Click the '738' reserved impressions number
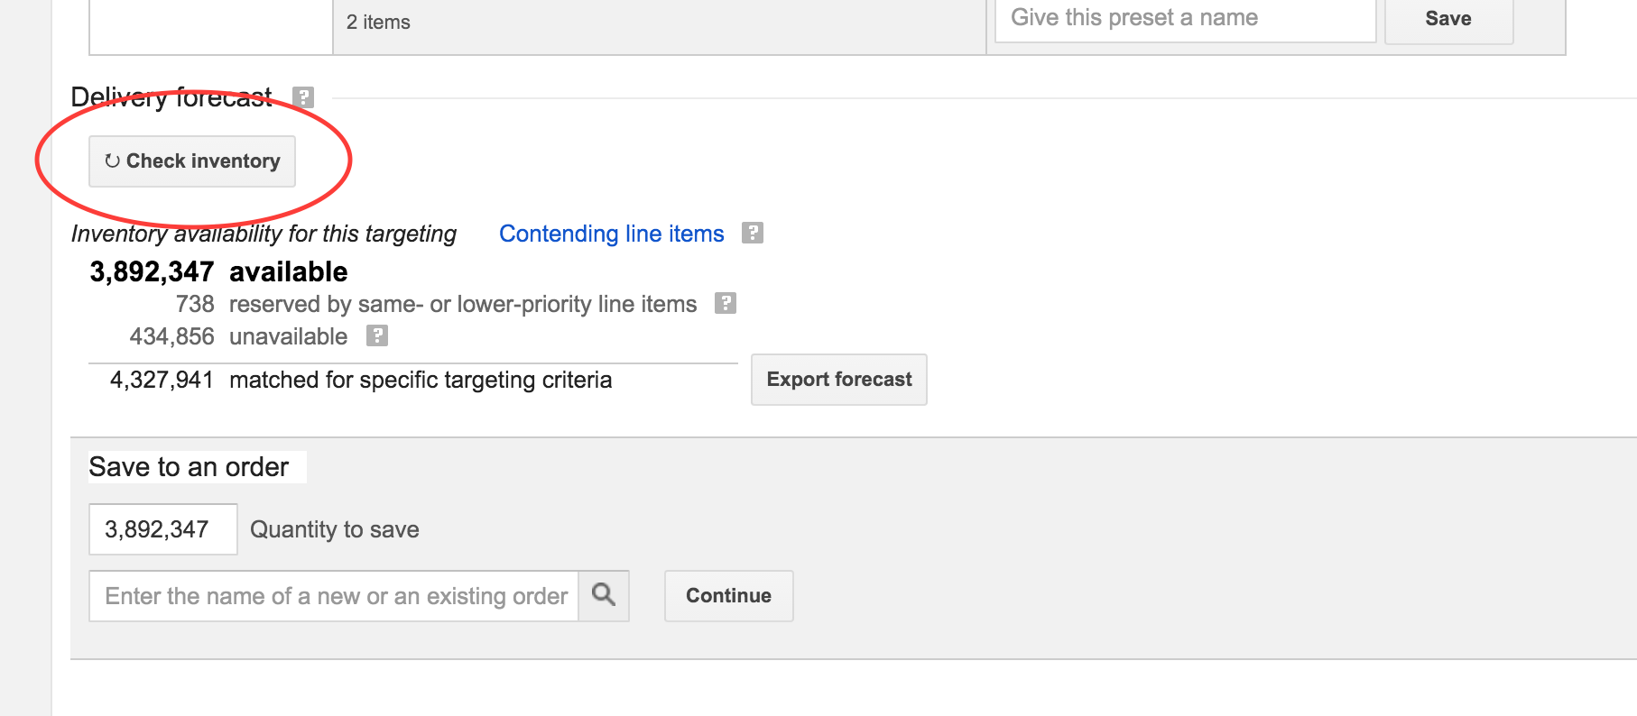1637x716 pixels. 195,304
